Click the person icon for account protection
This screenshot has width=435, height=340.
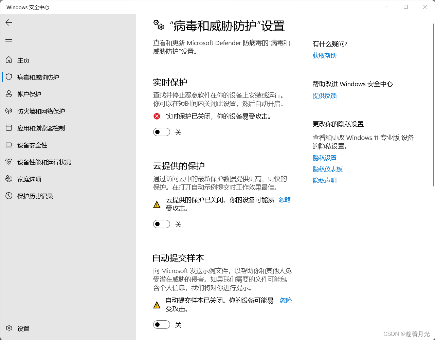9,94
